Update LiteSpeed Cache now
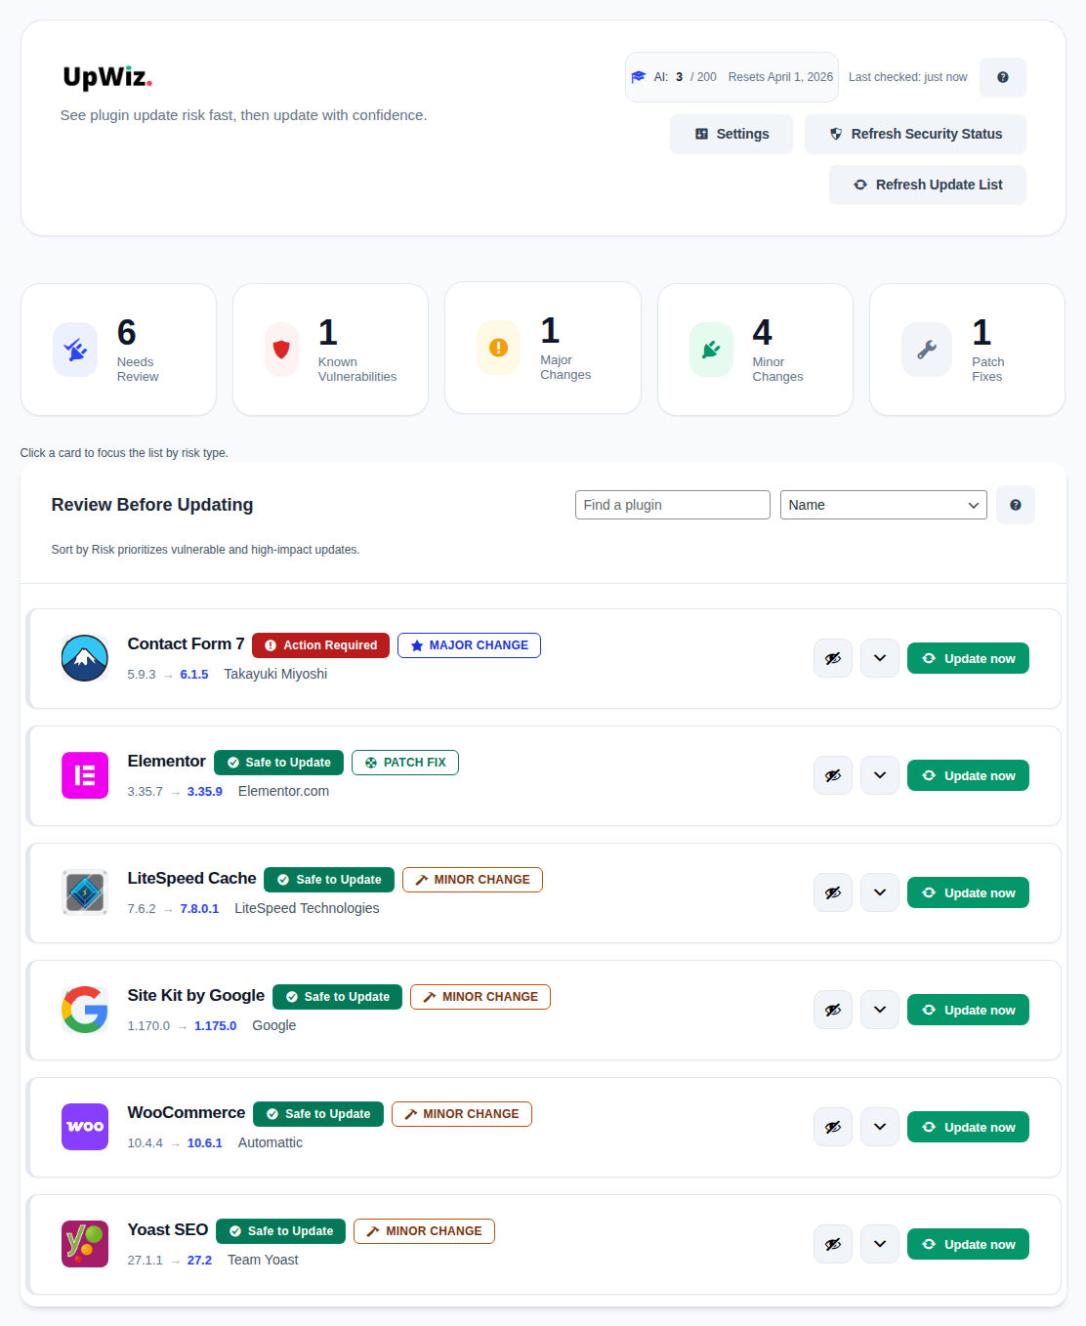This screenshot has height=1326, width=1086. coord(968,892)
